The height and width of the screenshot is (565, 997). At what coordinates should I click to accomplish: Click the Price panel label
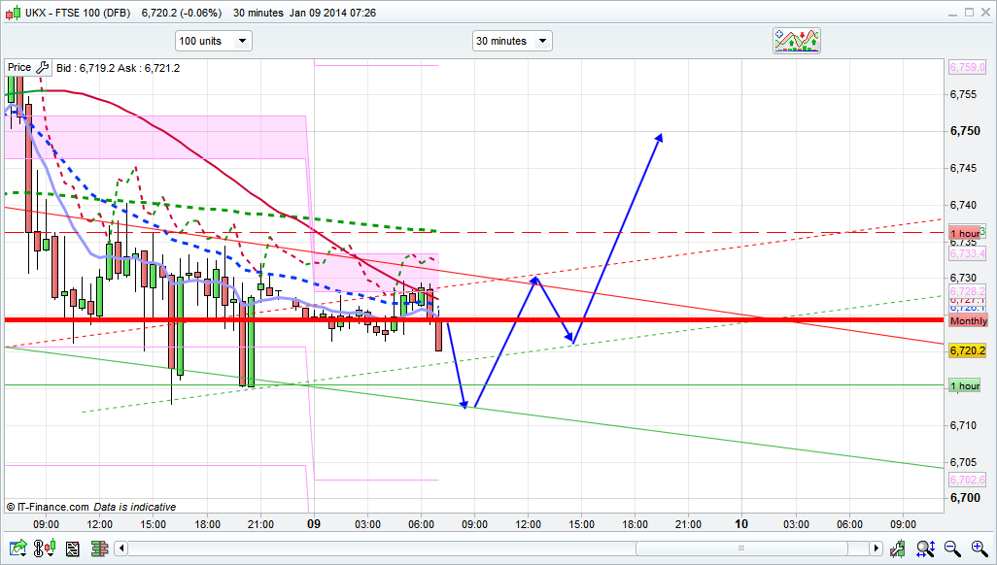[19, 68]
